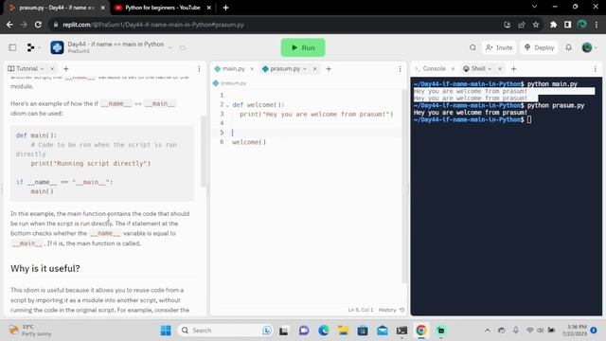Open Chrome side panel icon
Viewport: 606px width, 341px height.
567,25
